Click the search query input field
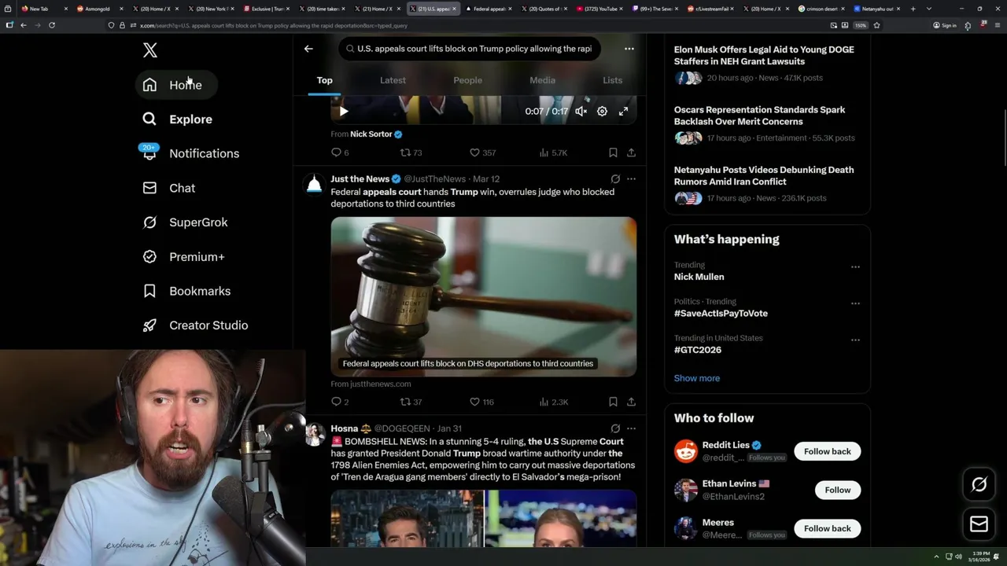1007x566 pixels. 470,49
